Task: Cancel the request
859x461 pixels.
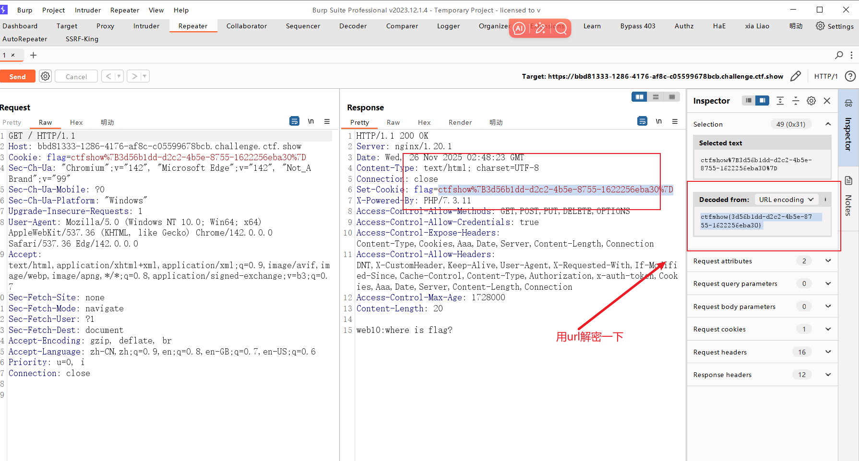Action: (76, 76)
